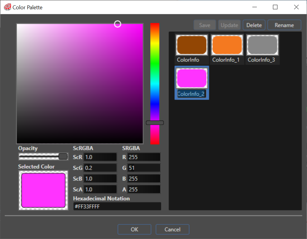Select the brown ColorInfo swatch
307x239 pixels.
192,45
